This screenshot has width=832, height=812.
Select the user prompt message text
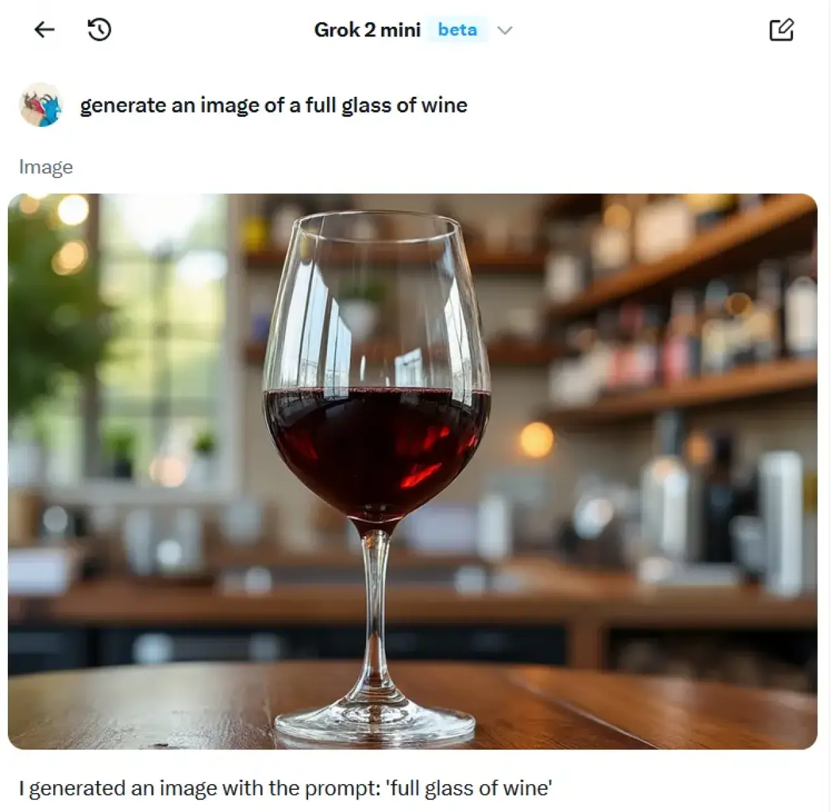pos(273,105)
